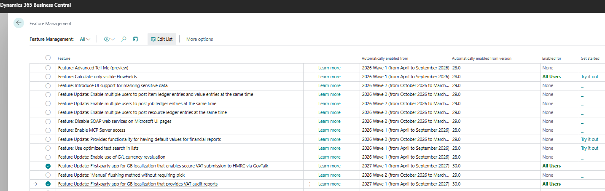Select the job ledger entries row circle
Viewport: 605px width, 191px height.
pyautogui.click(x=48, y=103)
